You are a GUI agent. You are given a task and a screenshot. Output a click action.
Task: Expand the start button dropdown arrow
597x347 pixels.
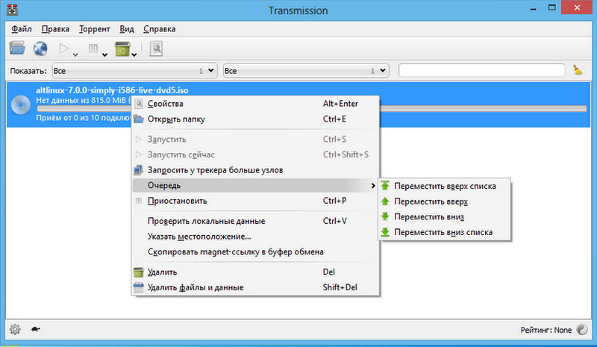pyautogui.click(x=75, y=55)
